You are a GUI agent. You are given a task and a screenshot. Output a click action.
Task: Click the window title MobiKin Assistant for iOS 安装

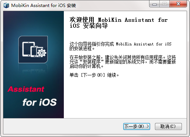pos(44,6)
